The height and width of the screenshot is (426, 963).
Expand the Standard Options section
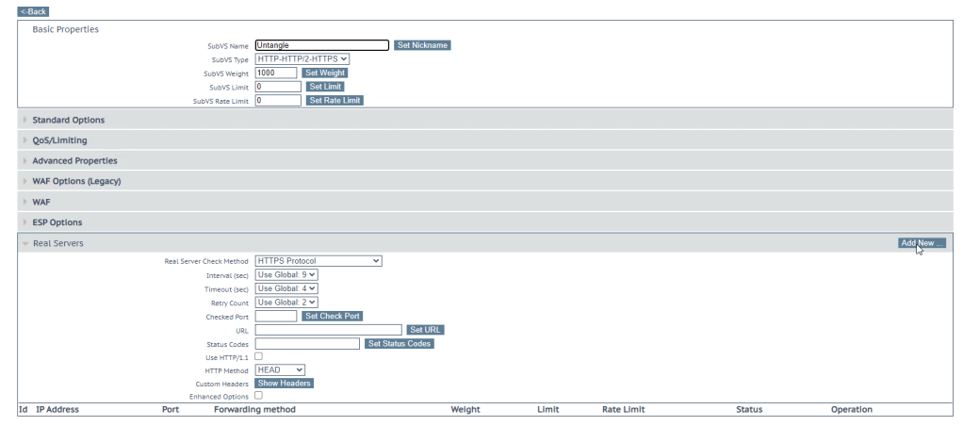click(x=69, y=120)
